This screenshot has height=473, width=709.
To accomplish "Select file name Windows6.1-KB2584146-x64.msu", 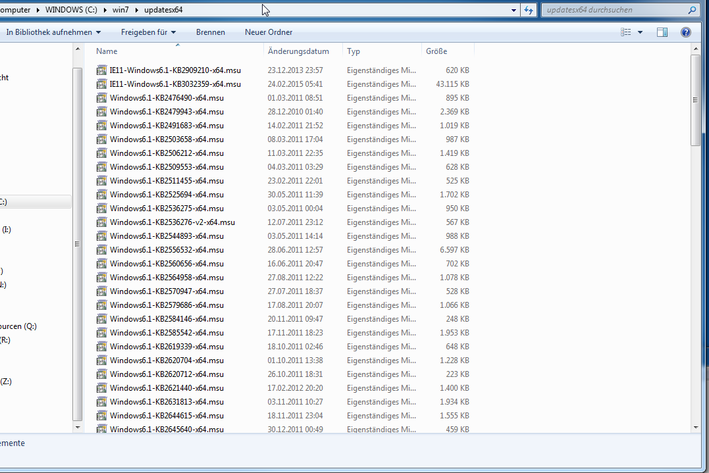I will (x=167, y=319).
